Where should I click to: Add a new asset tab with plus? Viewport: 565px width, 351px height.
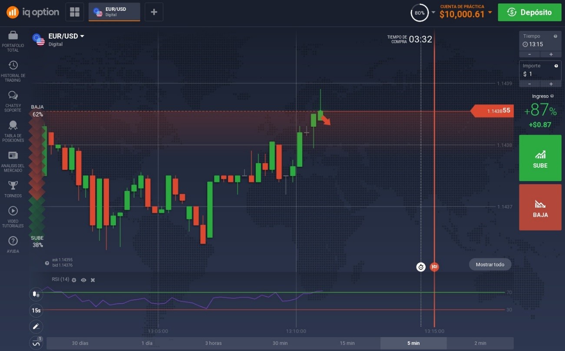pos(154,12)
